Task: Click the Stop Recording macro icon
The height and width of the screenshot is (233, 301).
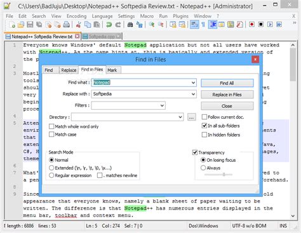Action: [x=261, y=25]
